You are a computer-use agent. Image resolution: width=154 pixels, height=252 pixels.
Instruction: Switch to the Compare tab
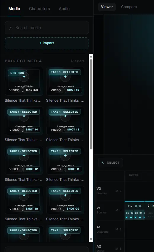(129, 7)
